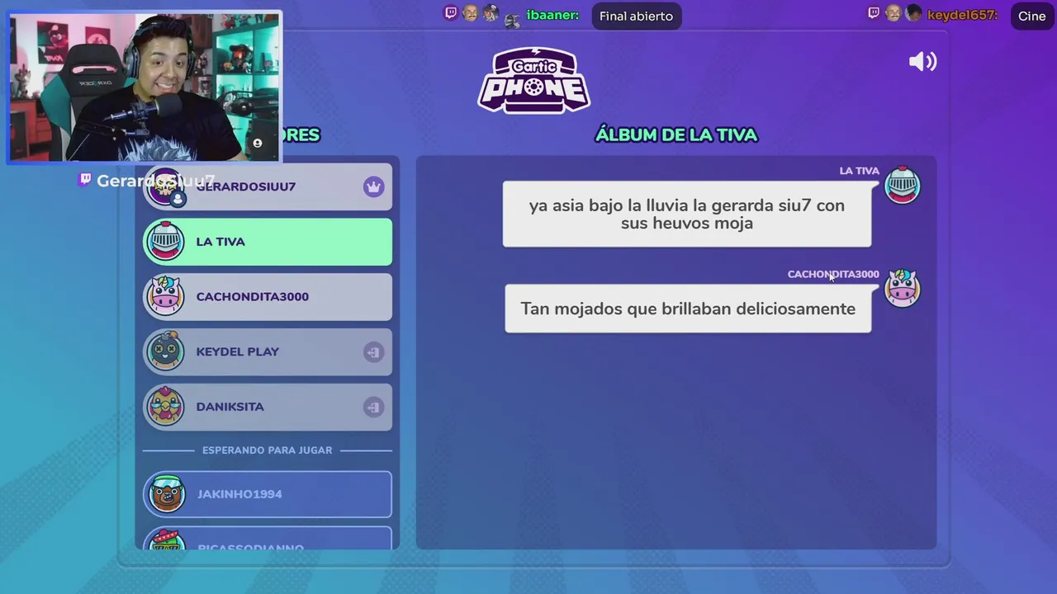Click the GerardoSiuu7 overlay name
The image size is (1057, 594).
tap(155, 181)
